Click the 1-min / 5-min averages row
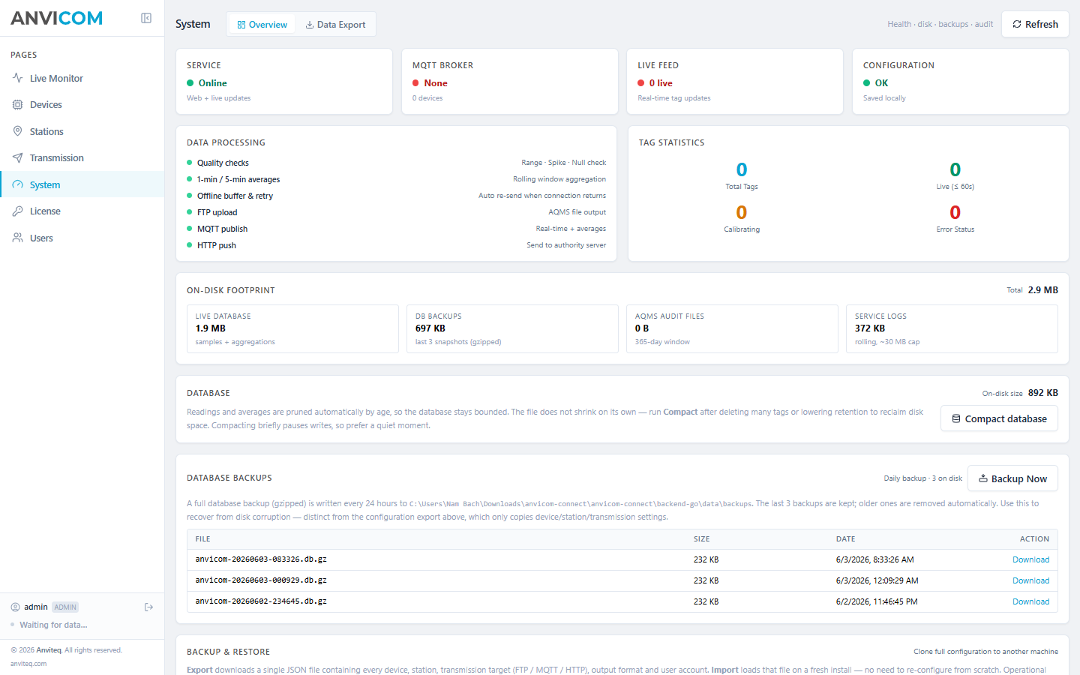The width and height of the screenshot is (1080, 675). click(396, 179)
